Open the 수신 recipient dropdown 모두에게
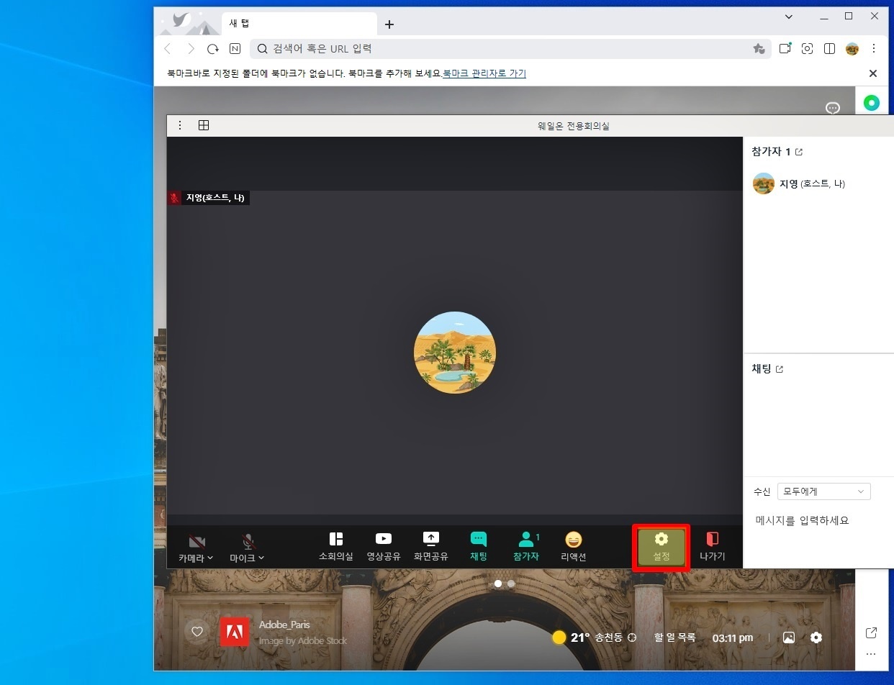The width and height of the screenshot is (894, 685). pos(823,491)
